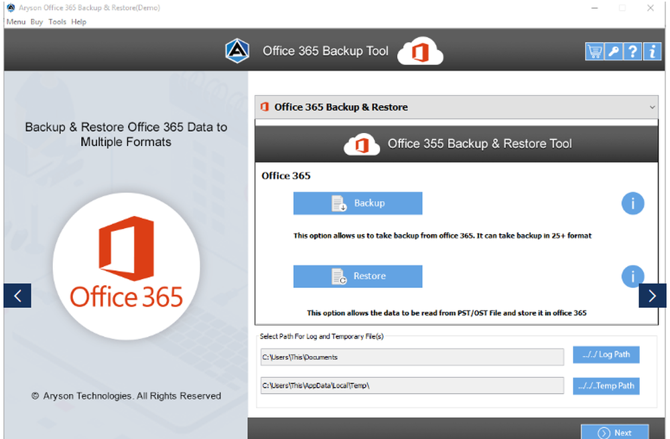Viewport: 670px width, 439px height.
Task: Click the info 'i' icon in header
Action: (x=652, y=52)
